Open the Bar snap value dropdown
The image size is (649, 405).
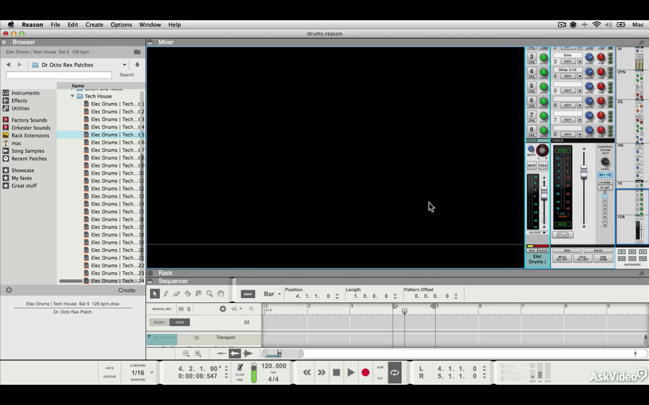(x=279, y=294)
